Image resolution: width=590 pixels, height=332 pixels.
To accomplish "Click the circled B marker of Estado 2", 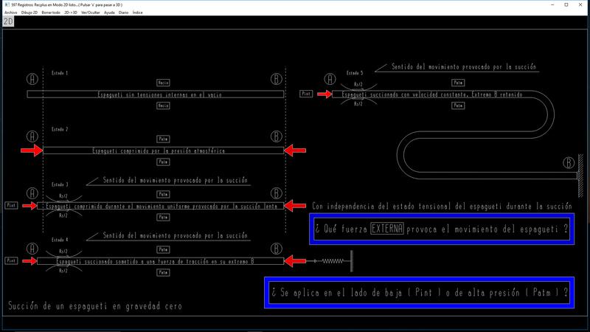I will pyautogui.click(x=277, y=136).
